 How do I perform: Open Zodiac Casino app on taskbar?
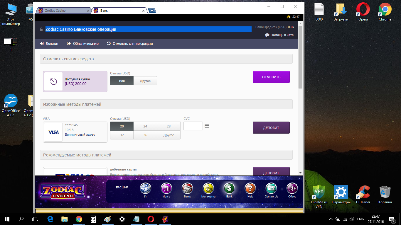pos(165,219)
